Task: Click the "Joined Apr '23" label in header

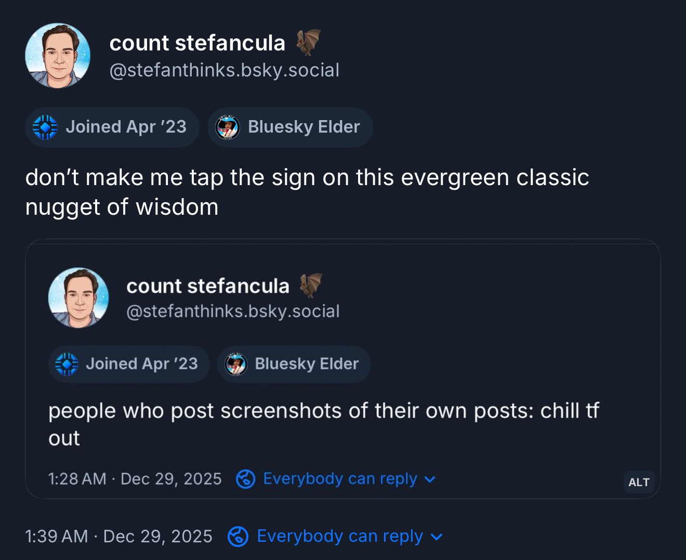Action: click(126, 127)
